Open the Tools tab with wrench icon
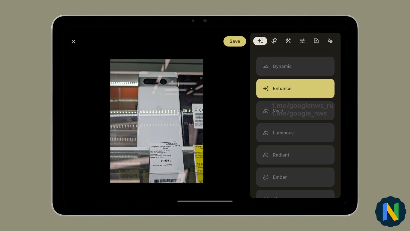The height and width of the screenshot is (231, 410). pos(288,41)
